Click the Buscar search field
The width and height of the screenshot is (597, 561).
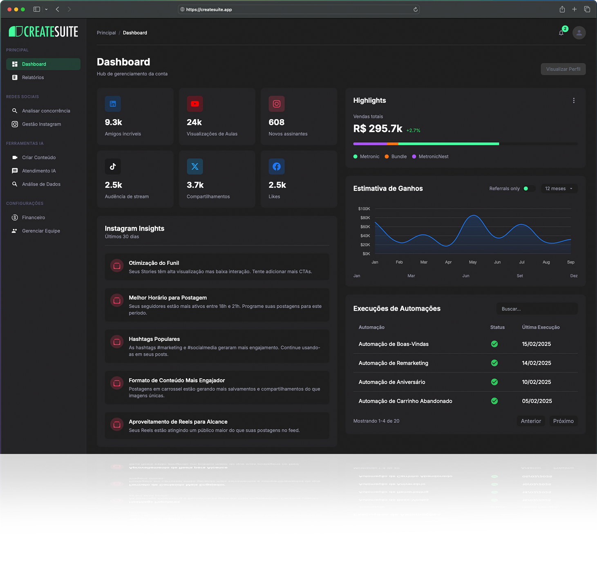coord(537,309)
